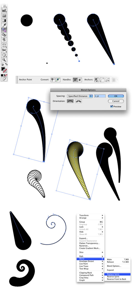The height and width of the screenshot is (289, 132).
Task: Apply the None button below the fill swatch
Action: [6, 75]
